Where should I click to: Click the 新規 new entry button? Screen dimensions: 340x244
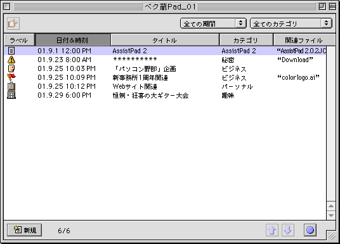click(x=25, y=230)
